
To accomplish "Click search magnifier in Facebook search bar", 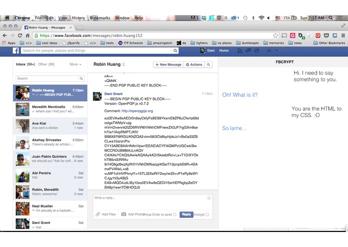I will 175,50.
